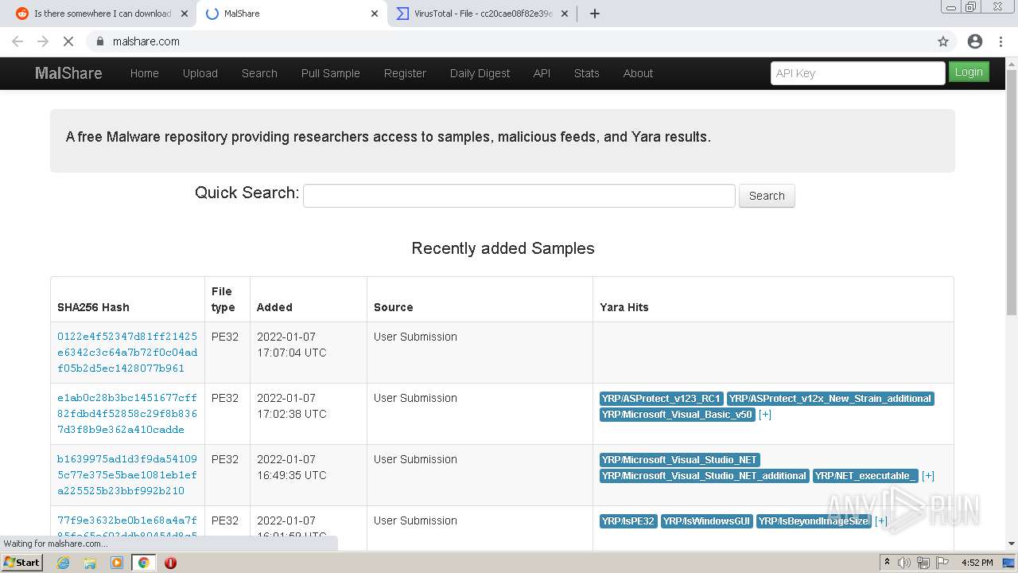This screenshot has width=1018, height=573.
Task: Launch Internet Explorer from taskbar
Action: click(x=64, y=563)
